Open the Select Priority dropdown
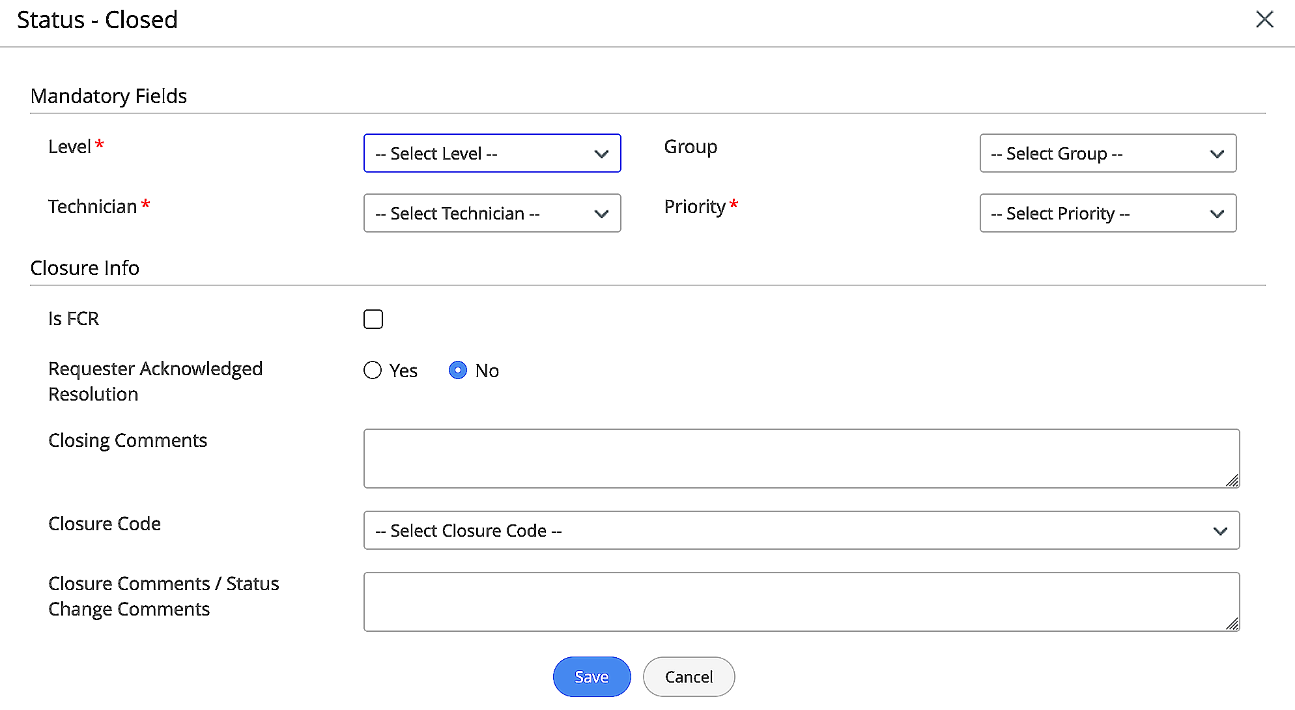The image size is (1295, 710). click(1107, 213)
